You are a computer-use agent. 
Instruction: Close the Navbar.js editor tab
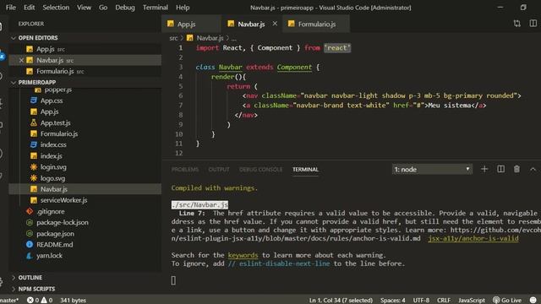click(275, 24)
